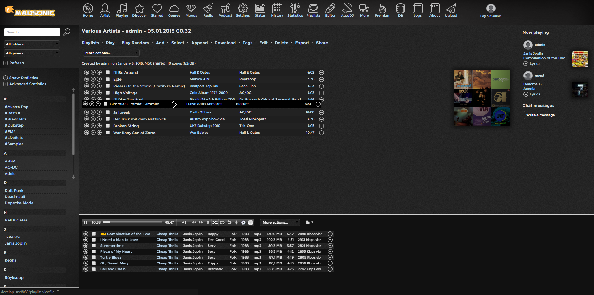Add 'Broken String' to play queue with plus icon
This screenshot has width=594, height=295.
pyautogui.click(x=99, y=126)
